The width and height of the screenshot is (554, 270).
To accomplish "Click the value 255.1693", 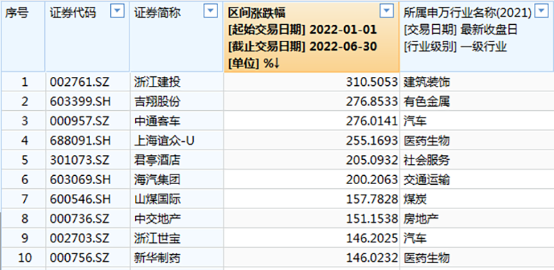I will (x=371, y=141).
